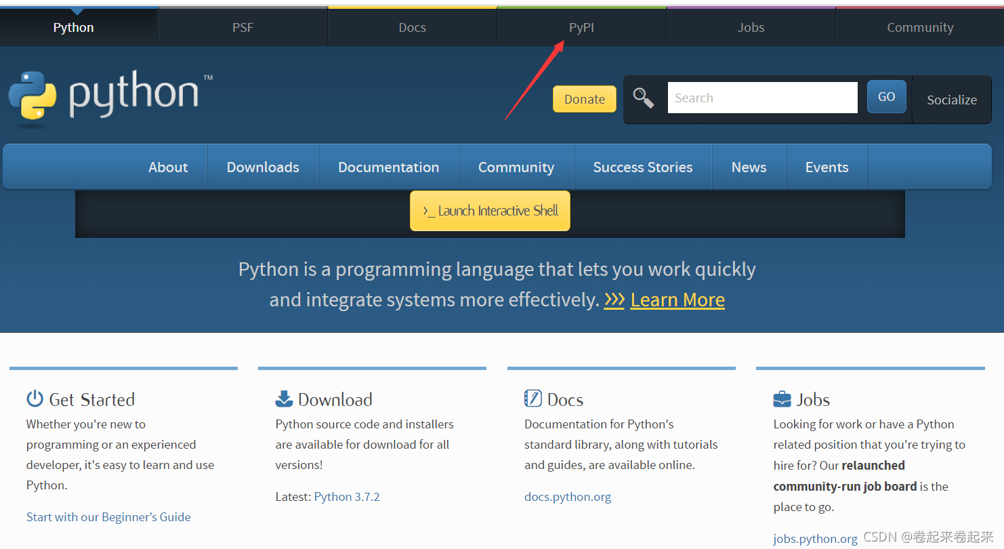Click the Download heading text

pyautogui.click(x=335, y=400)
